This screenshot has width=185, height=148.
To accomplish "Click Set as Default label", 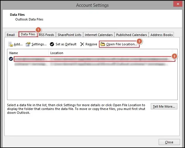I will [x=66, y=44].
